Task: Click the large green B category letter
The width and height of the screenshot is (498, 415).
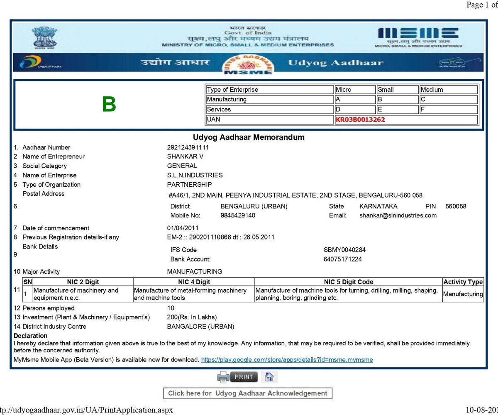Action: click(x=109, y=105)
